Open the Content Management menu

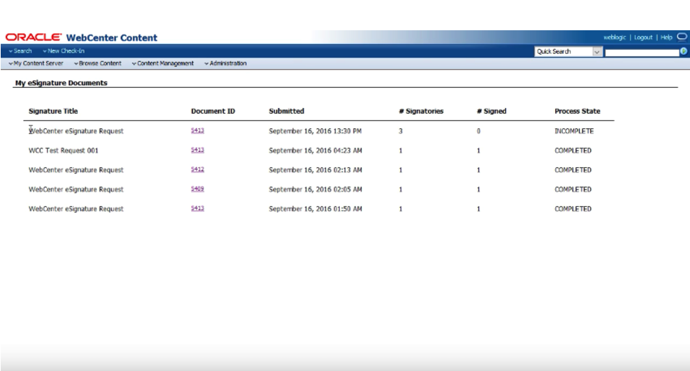[x=163, y=63]
